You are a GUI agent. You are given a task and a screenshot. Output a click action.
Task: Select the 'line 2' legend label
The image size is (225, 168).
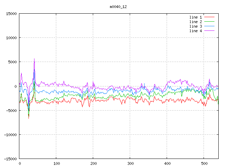(196, 22)
